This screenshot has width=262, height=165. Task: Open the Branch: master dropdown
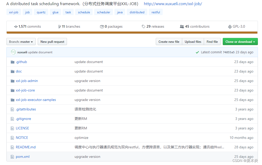(21, 42)
